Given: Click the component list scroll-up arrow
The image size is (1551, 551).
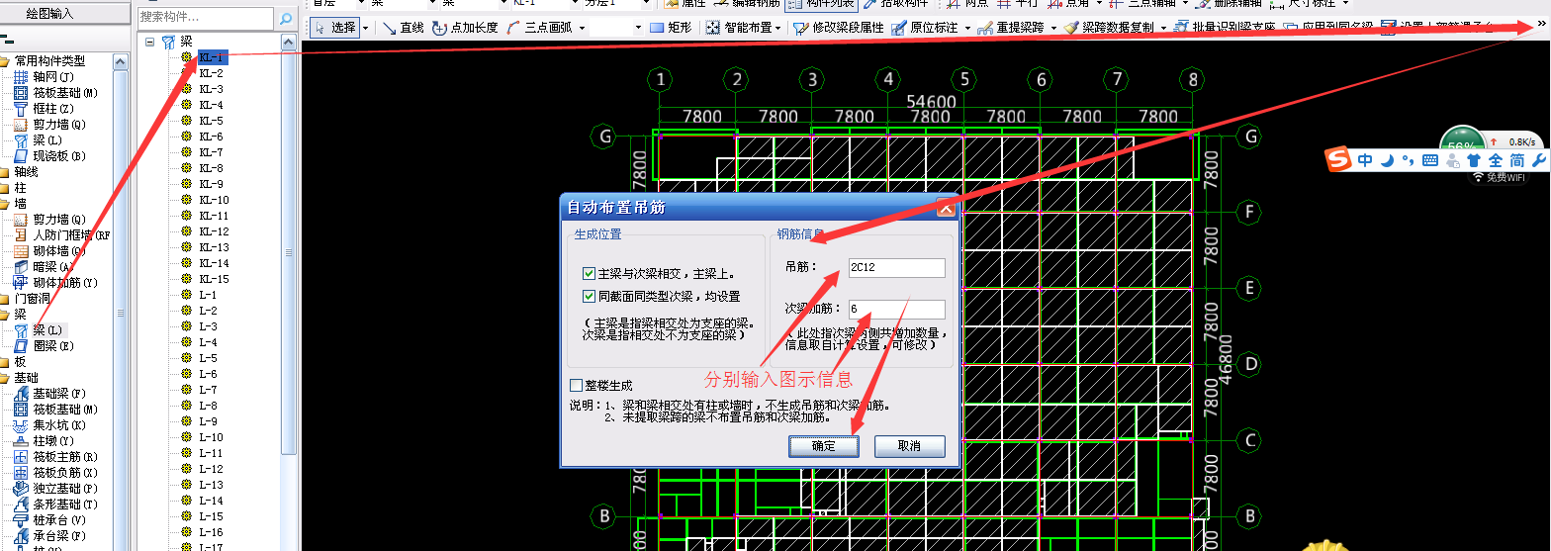Looking at the screenshot, I should click(x=288, y=42).
